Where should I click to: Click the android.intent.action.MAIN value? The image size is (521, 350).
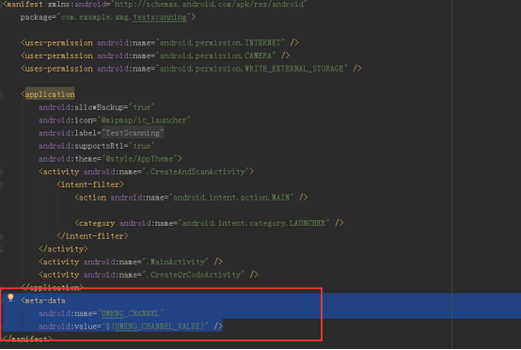point(231,198)
